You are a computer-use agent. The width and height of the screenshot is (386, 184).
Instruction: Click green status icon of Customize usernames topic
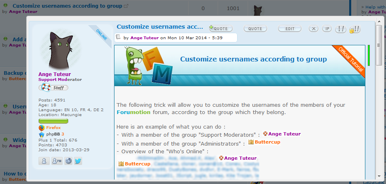[5, 5]
